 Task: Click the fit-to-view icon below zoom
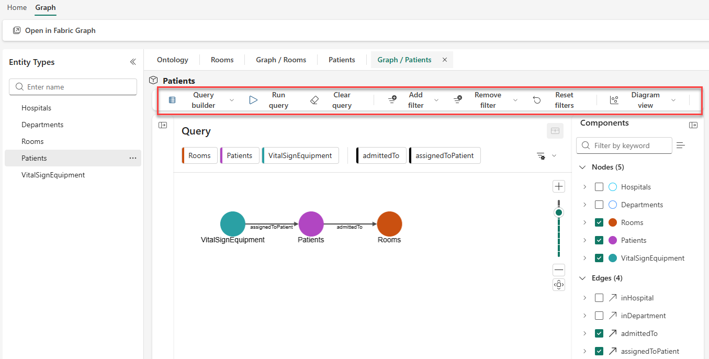pos(559,285)
